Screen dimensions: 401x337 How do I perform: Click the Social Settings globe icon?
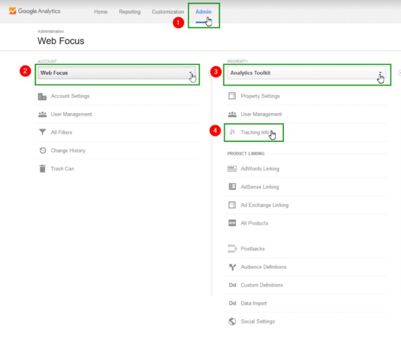[x=232, y=321]
